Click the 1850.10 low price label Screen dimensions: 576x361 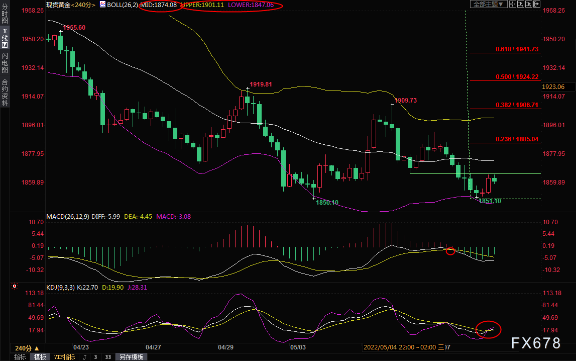click(327, 203)
